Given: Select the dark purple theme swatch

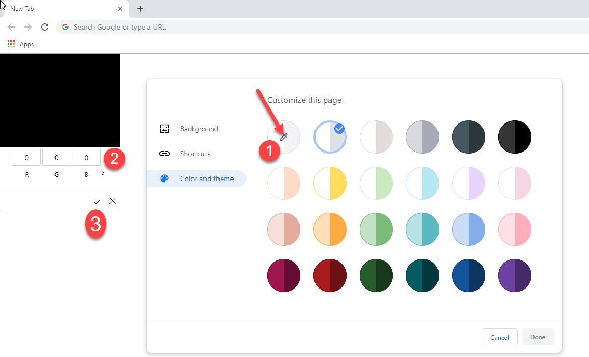Looking at the screenshot, I should point(515,276).
